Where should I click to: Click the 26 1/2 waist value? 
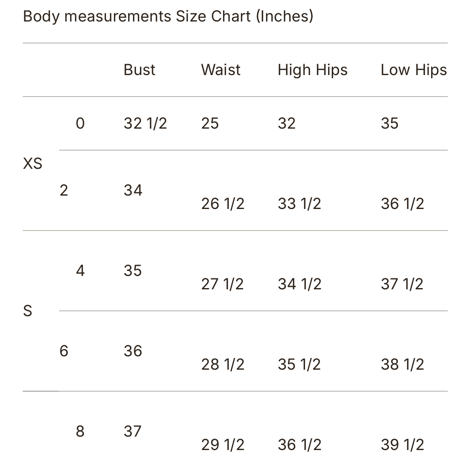(x=223, y=204)
